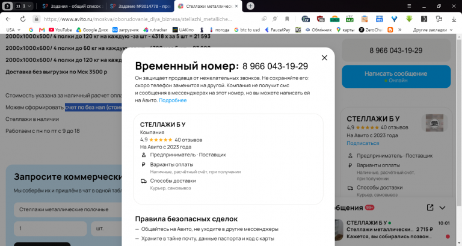Close the "Стеллажи металлические" tab

click(x=236, y=6)
